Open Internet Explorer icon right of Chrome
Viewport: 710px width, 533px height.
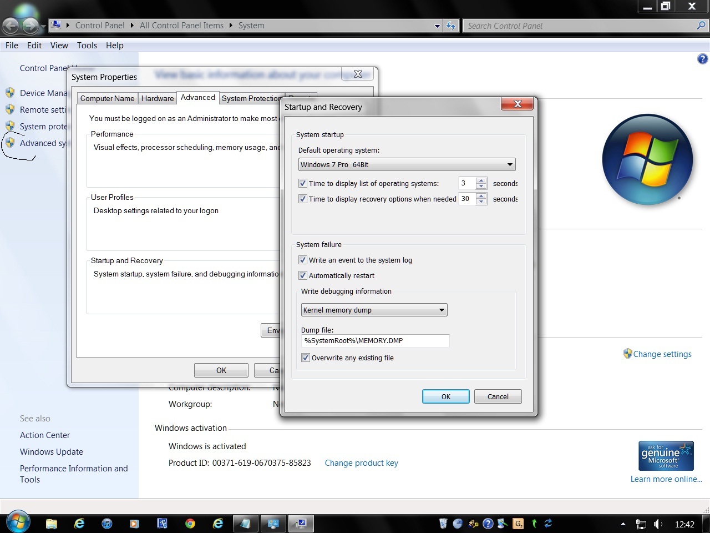tap(218, 523)
